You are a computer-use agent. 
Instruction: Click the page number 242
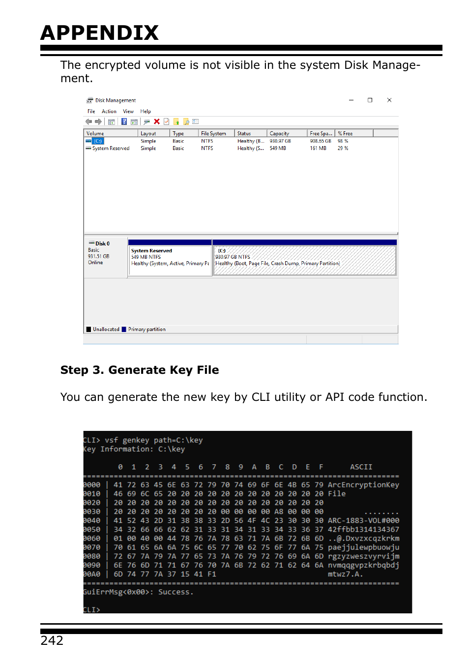52,640
